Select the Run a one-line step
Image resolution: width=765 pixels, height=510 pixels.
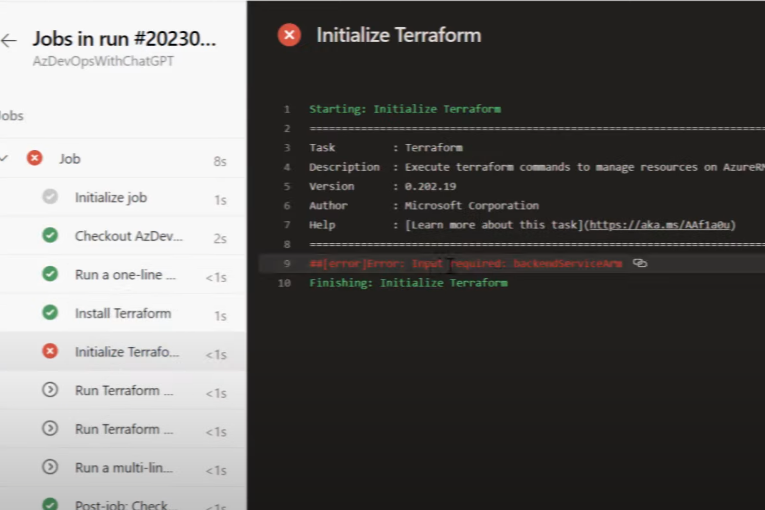click(x=125, y=275)
